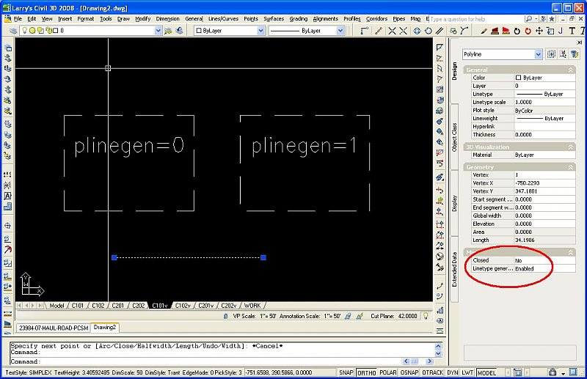Collapse the Geometry section

(x=571, y=167)
